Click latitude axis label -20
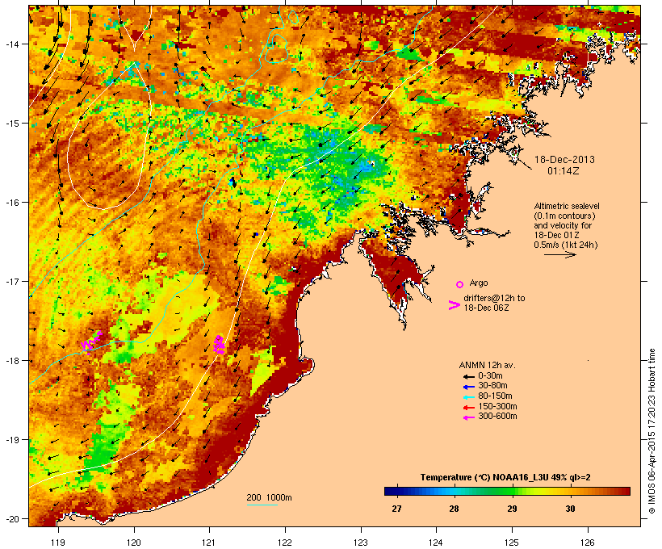 click(x=11, y=519)
